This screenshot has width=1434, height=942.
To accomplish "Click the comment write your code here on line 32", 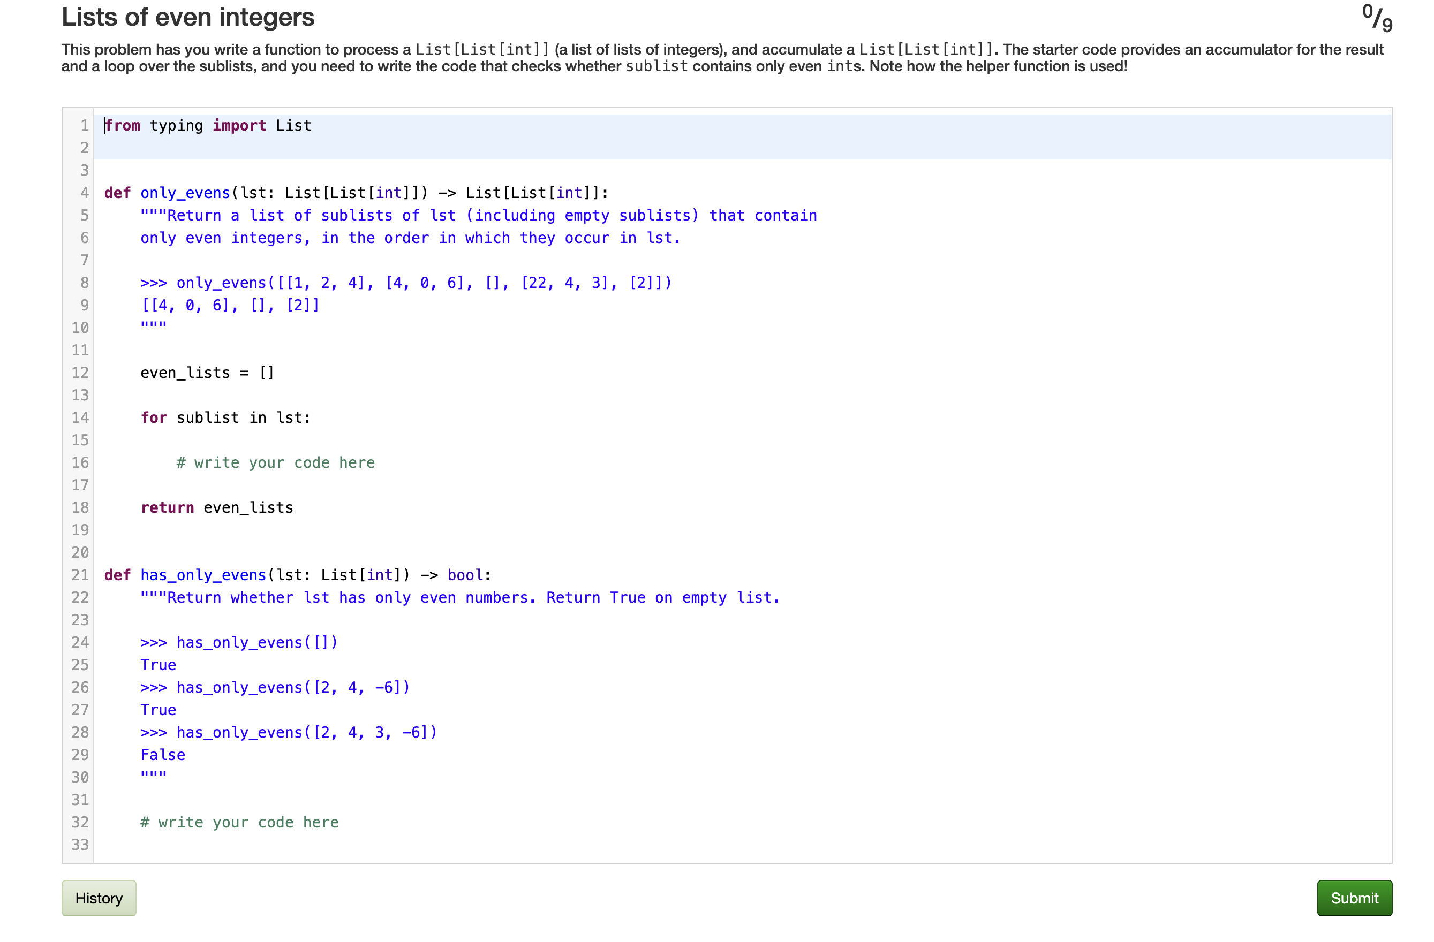I will (239, 822).
